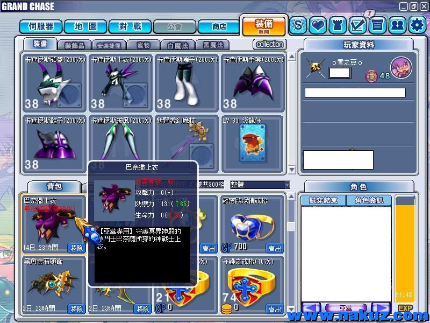Select 羅密歐深情戒指 ring item
430x323 pixels.
click(x=253, y=224)
